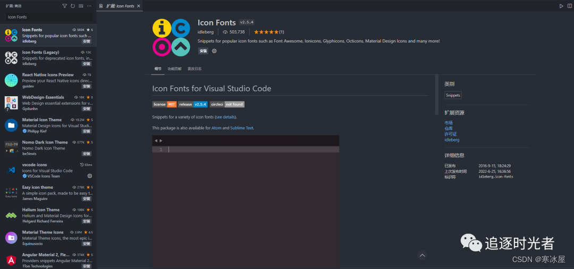Open vscode-icons manage gear icon
The height and width of the screenshot is (269, 574).
[x=90, y=176]
